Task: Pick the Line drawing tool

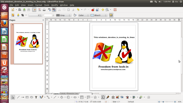Action: click(18, 97)
